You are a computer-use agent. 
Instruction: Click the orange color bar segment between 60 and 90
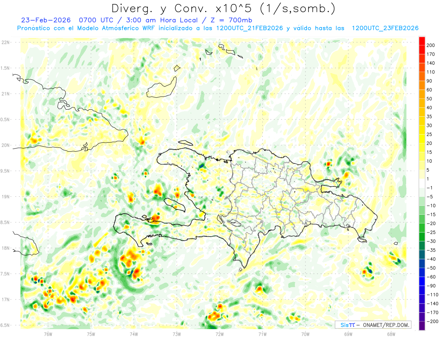(422, 86)
